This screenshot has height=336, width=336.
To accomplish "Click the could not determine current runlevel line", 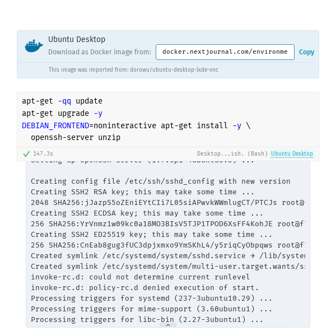I will tap(141, 277).
